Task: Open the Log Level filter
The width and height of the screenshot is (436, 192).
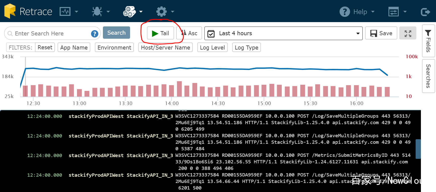Action: [x=212, y=47]
